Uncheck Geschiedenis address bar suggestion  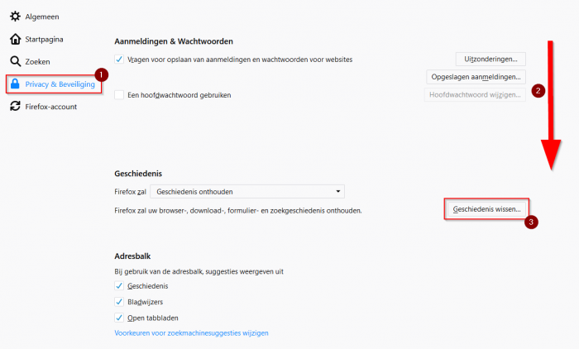tap(119, 286)
